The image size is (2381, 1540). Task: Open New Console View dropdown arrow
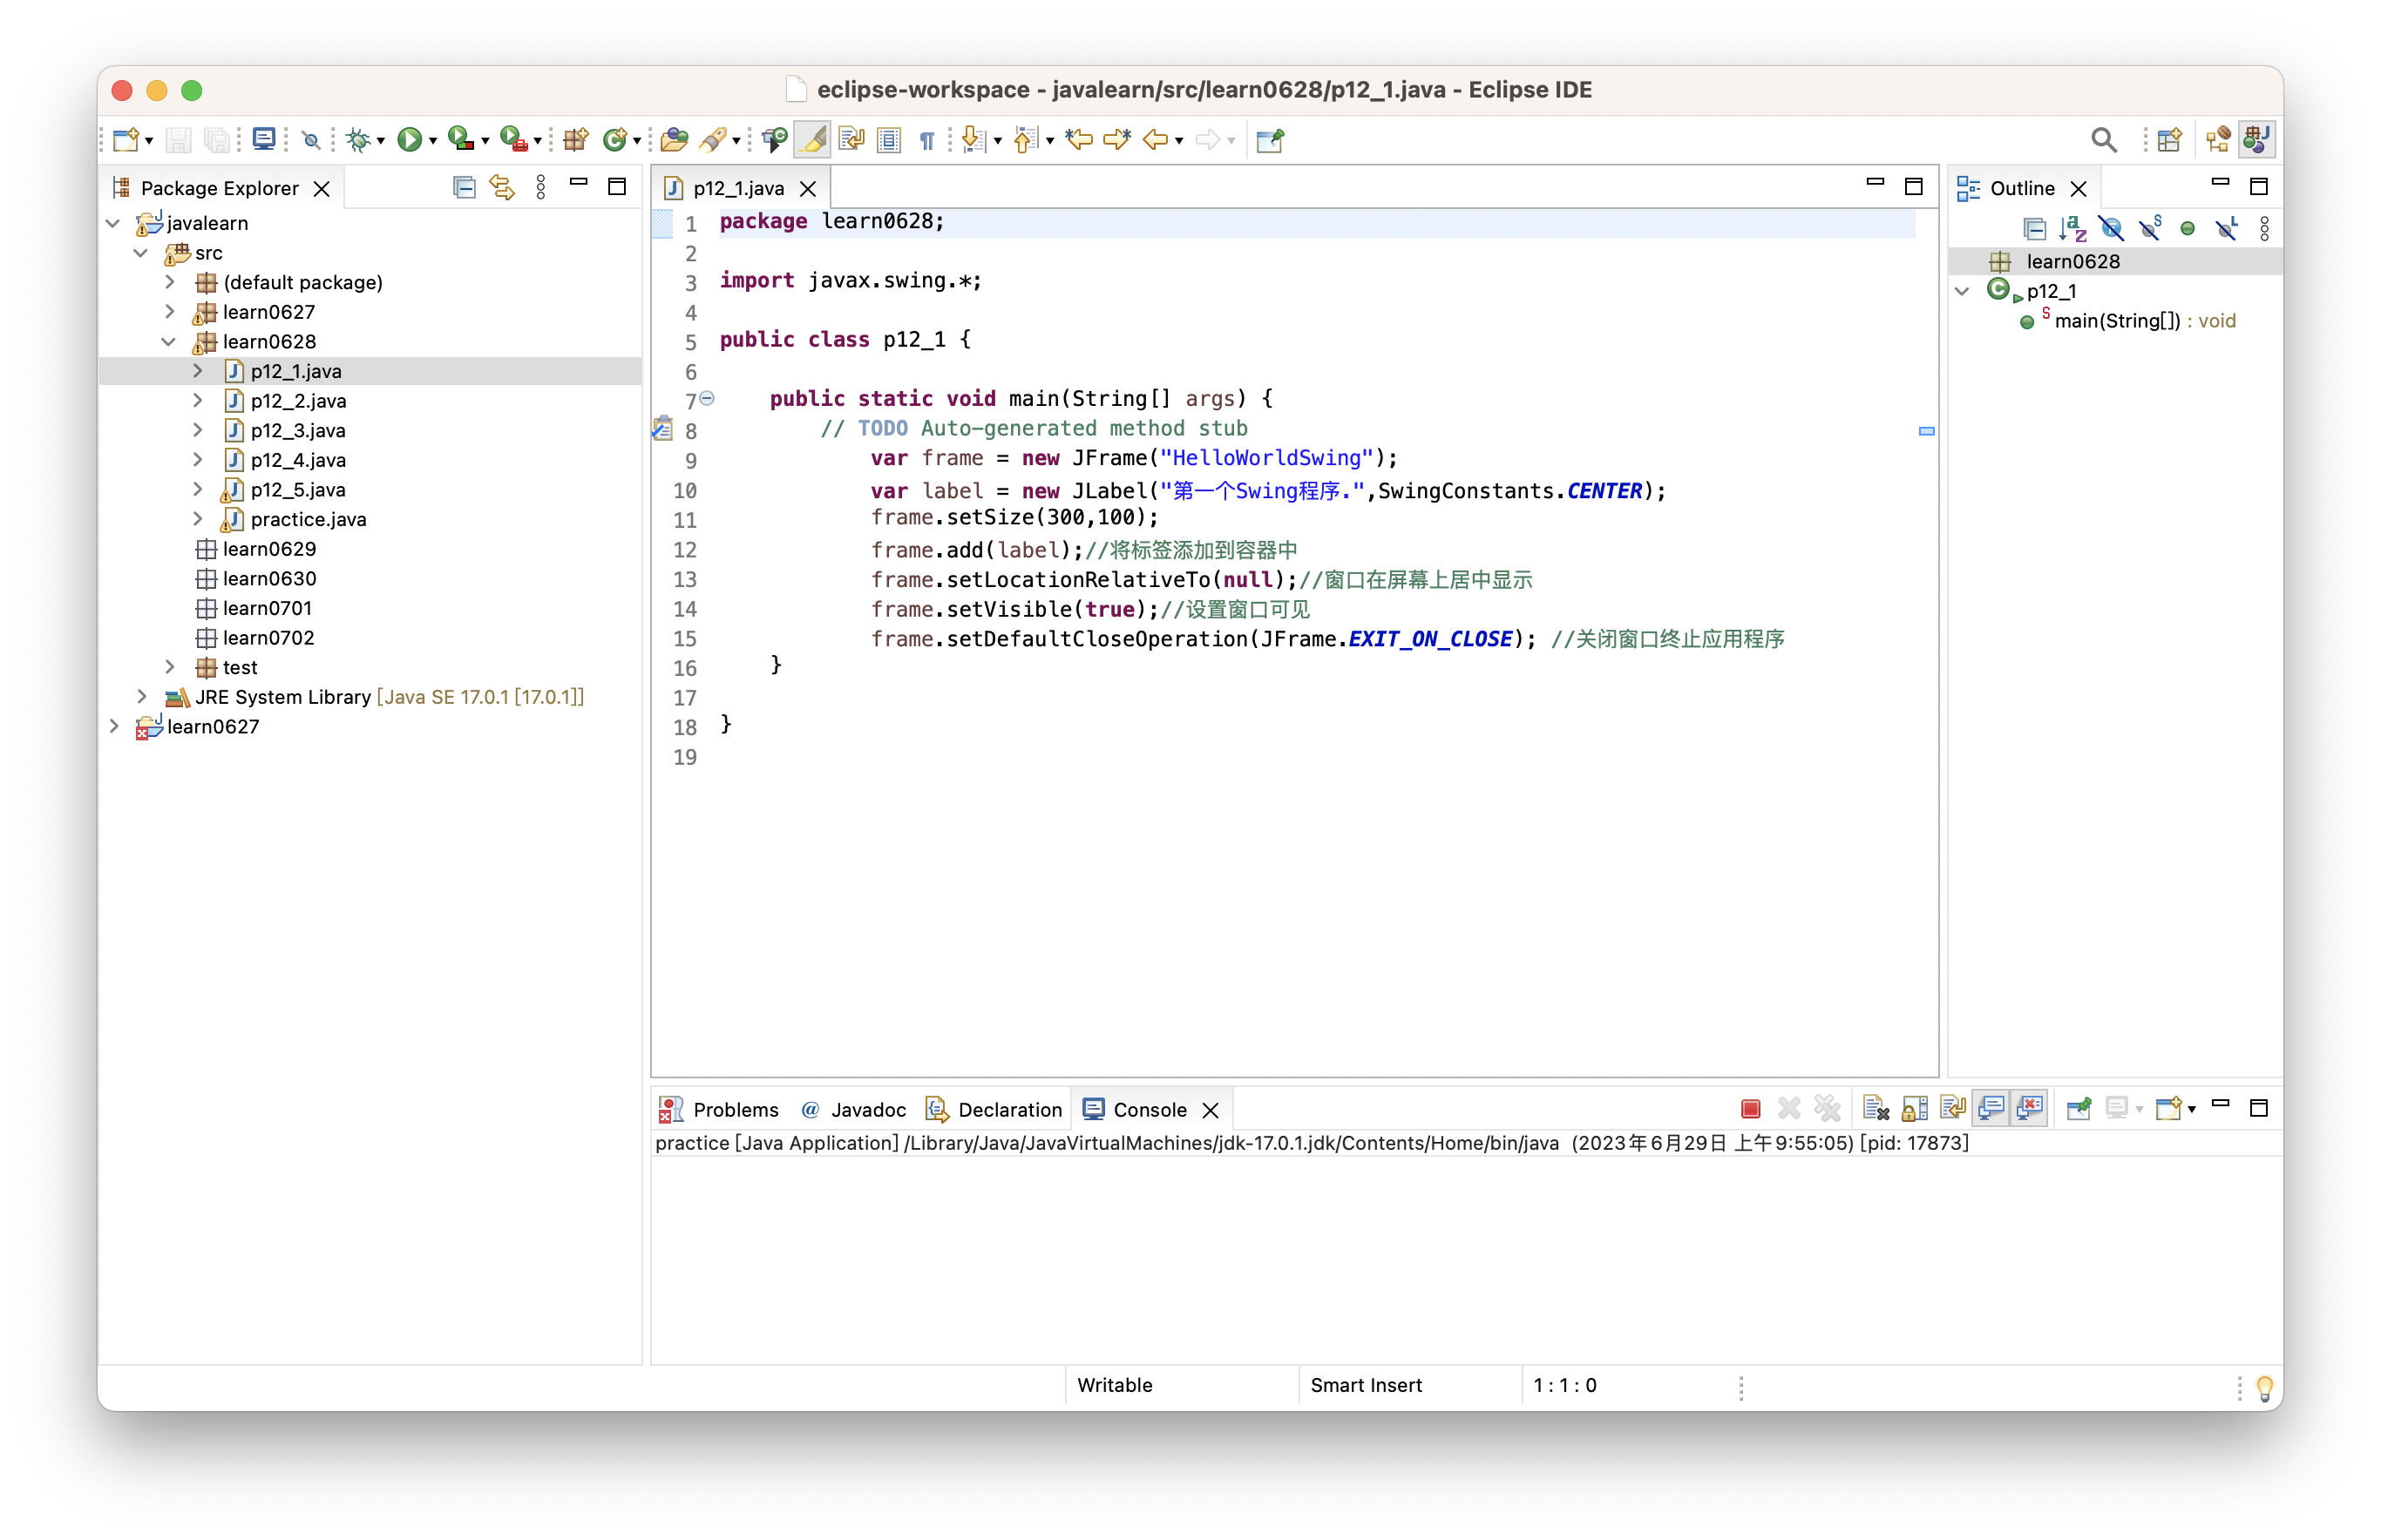tap(2191, 1110)
